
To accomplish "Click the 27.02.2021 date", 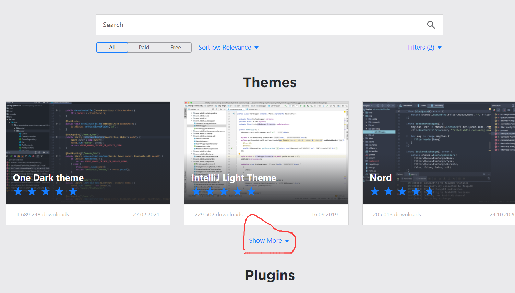I will pyautogui.click(x=146, y=215).
